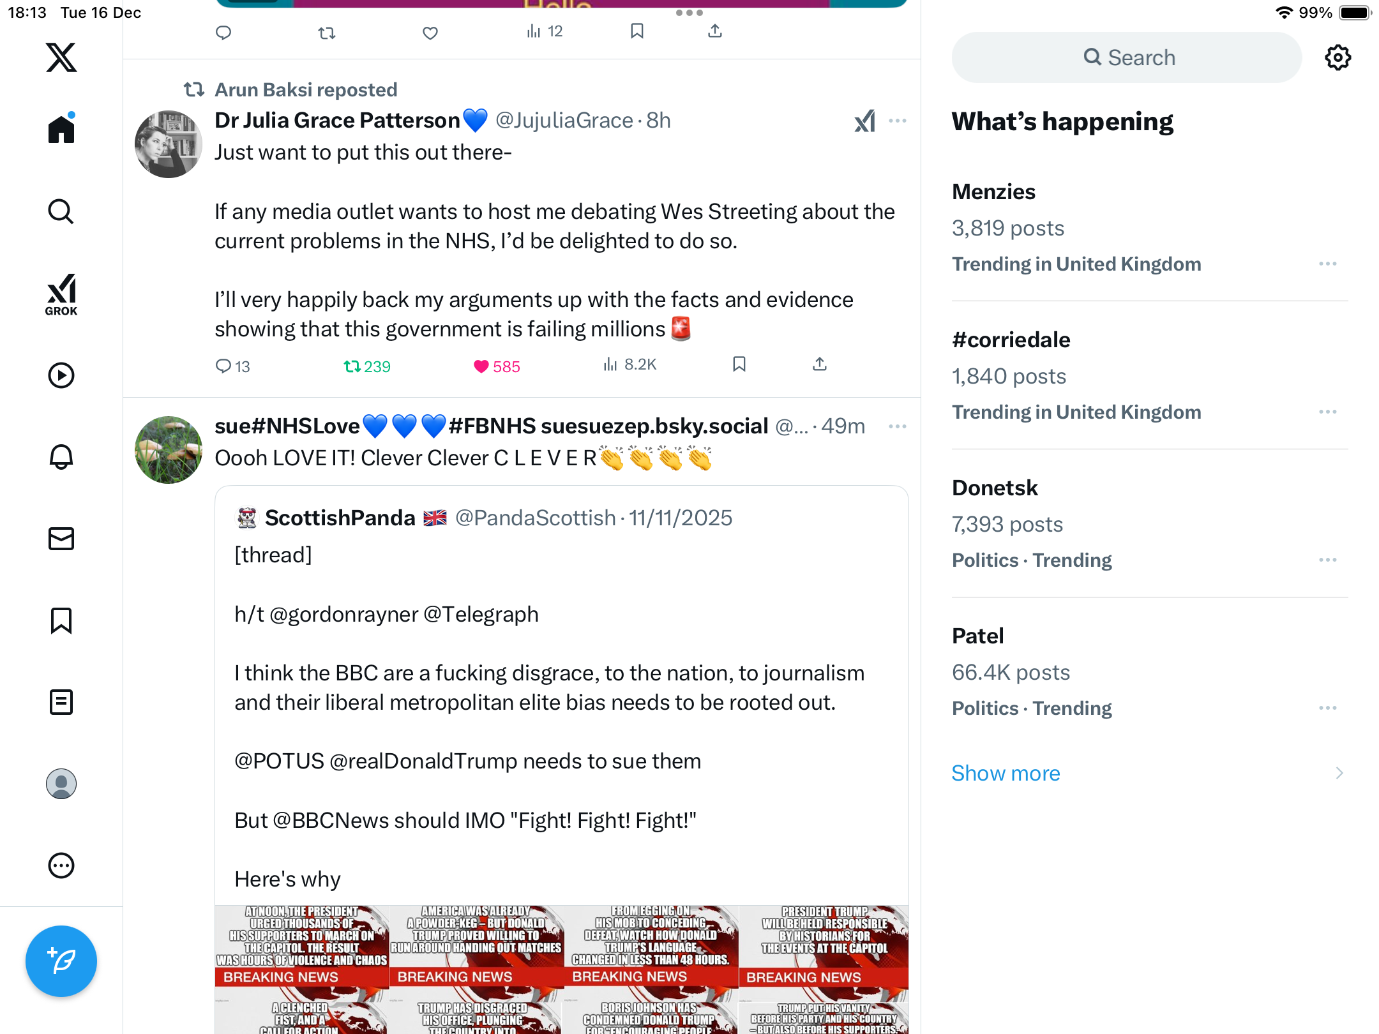Bookmark Dr Julia Grace Patterson's post

(x=739, y=364)
